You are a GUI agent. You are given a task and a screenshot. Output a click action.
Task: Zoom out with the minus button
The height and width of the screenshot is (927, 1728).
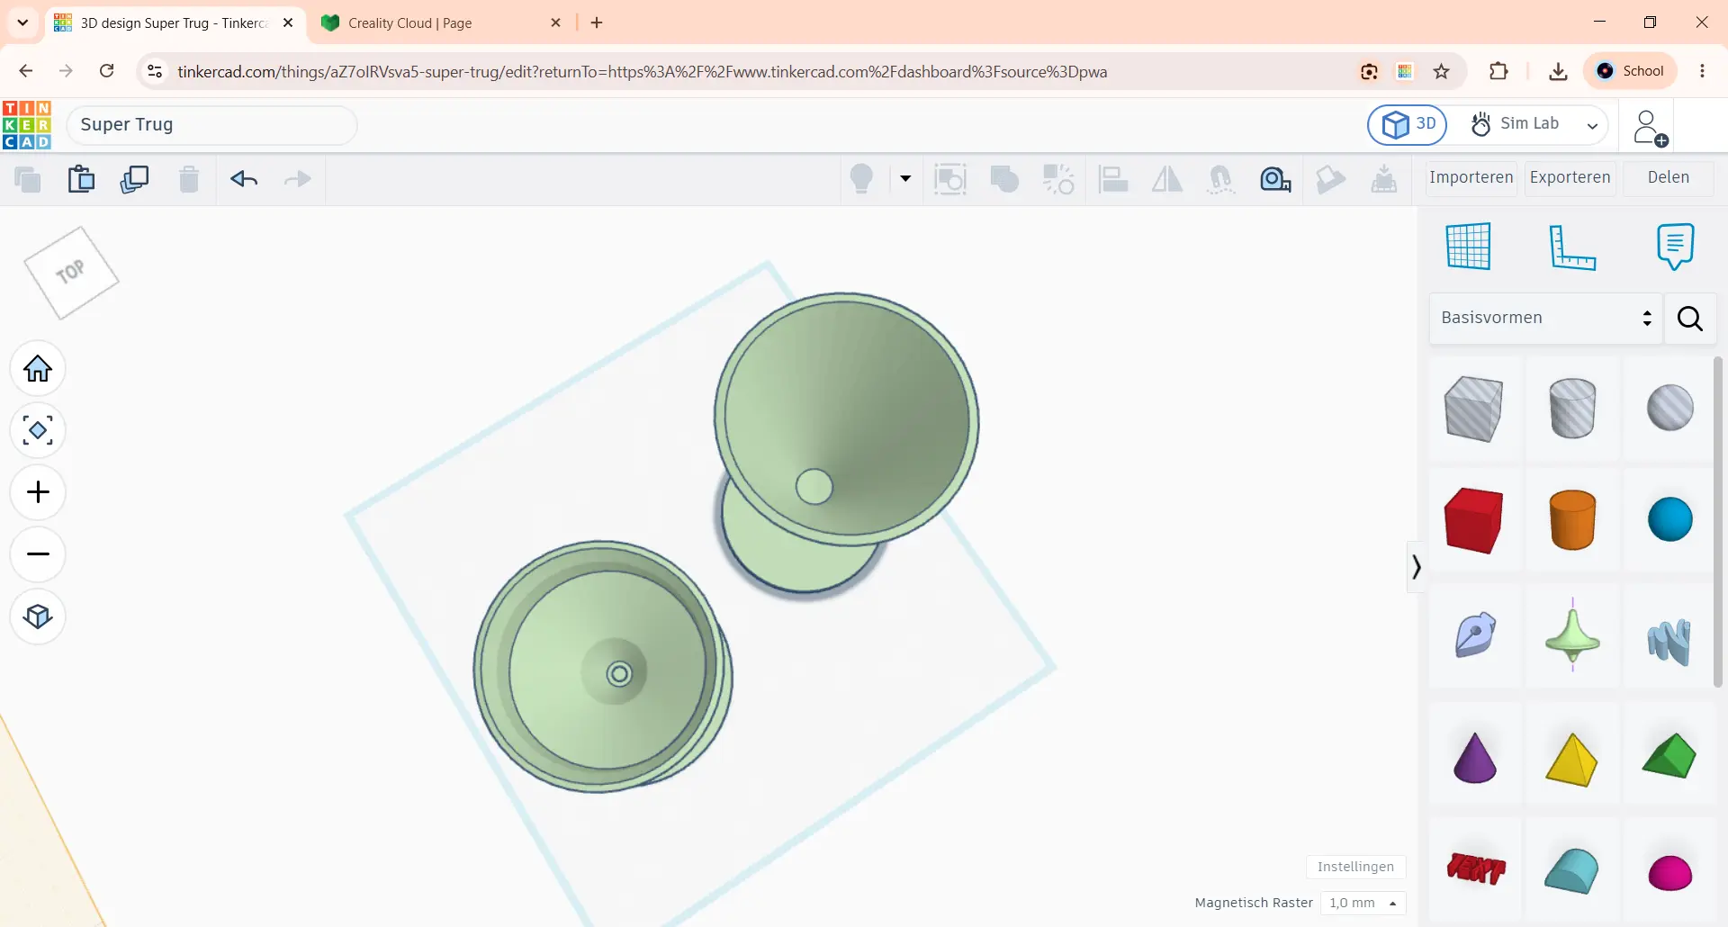38,554
